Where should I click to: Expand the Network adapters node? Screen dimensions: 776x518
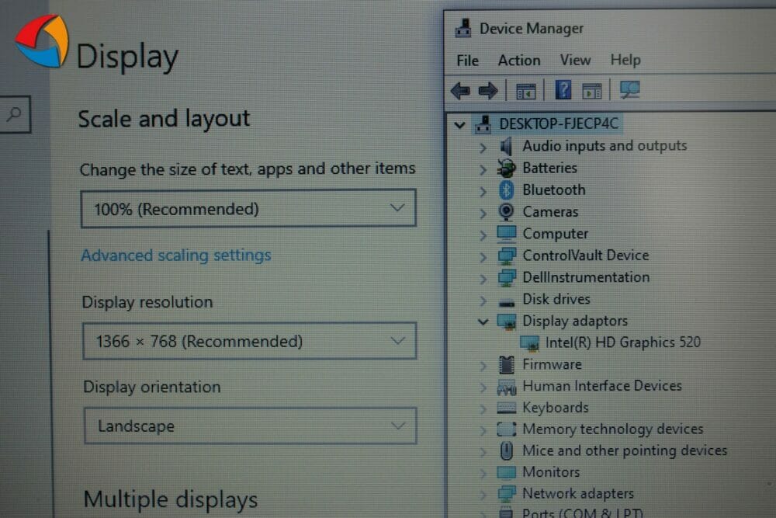point(483,494)
